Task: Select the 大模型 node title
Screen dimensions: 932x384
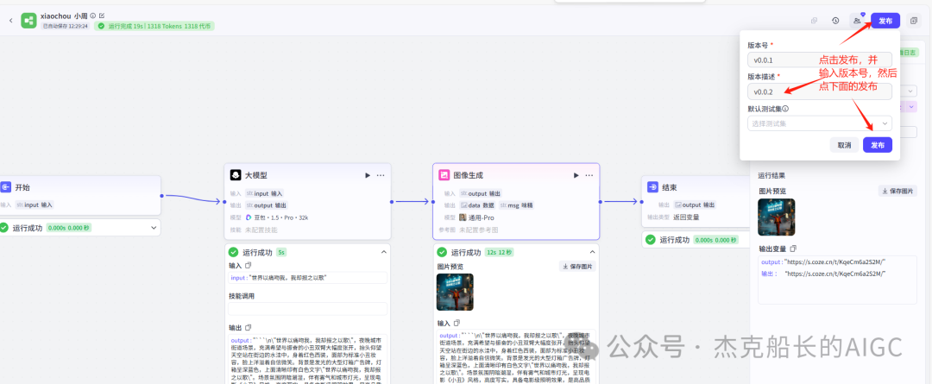Action: pyautogui.click(x=256, y=175)
